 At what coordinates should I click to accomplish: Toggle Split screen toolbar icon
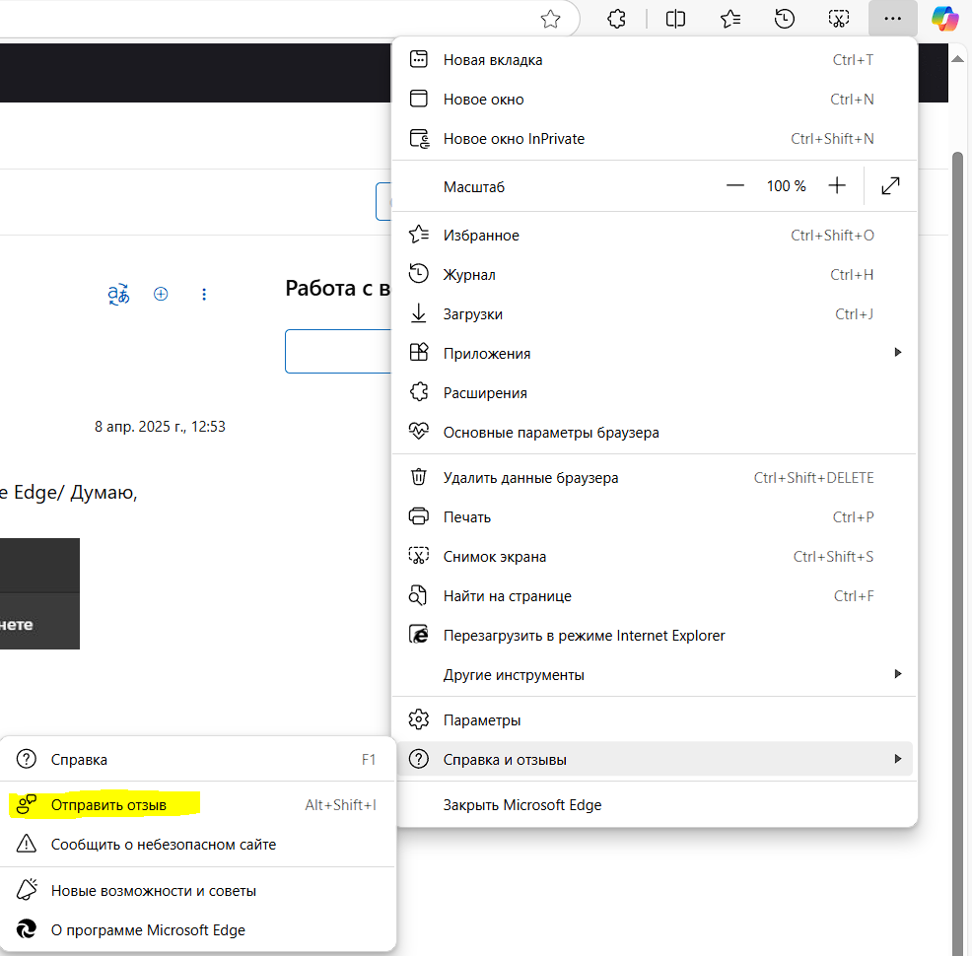coord(675,19)
